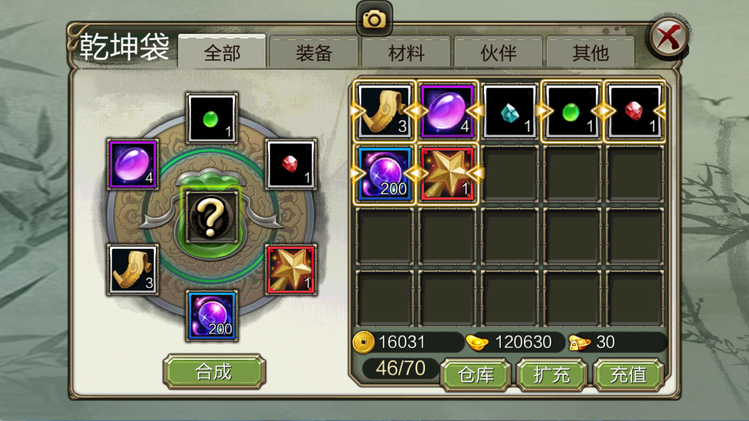Close the 乾坤袋 bag window

click(x=668, y=37)
